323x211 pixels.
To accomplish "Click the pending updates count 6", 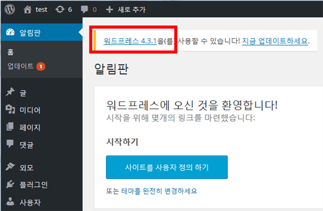I will 70,10.
